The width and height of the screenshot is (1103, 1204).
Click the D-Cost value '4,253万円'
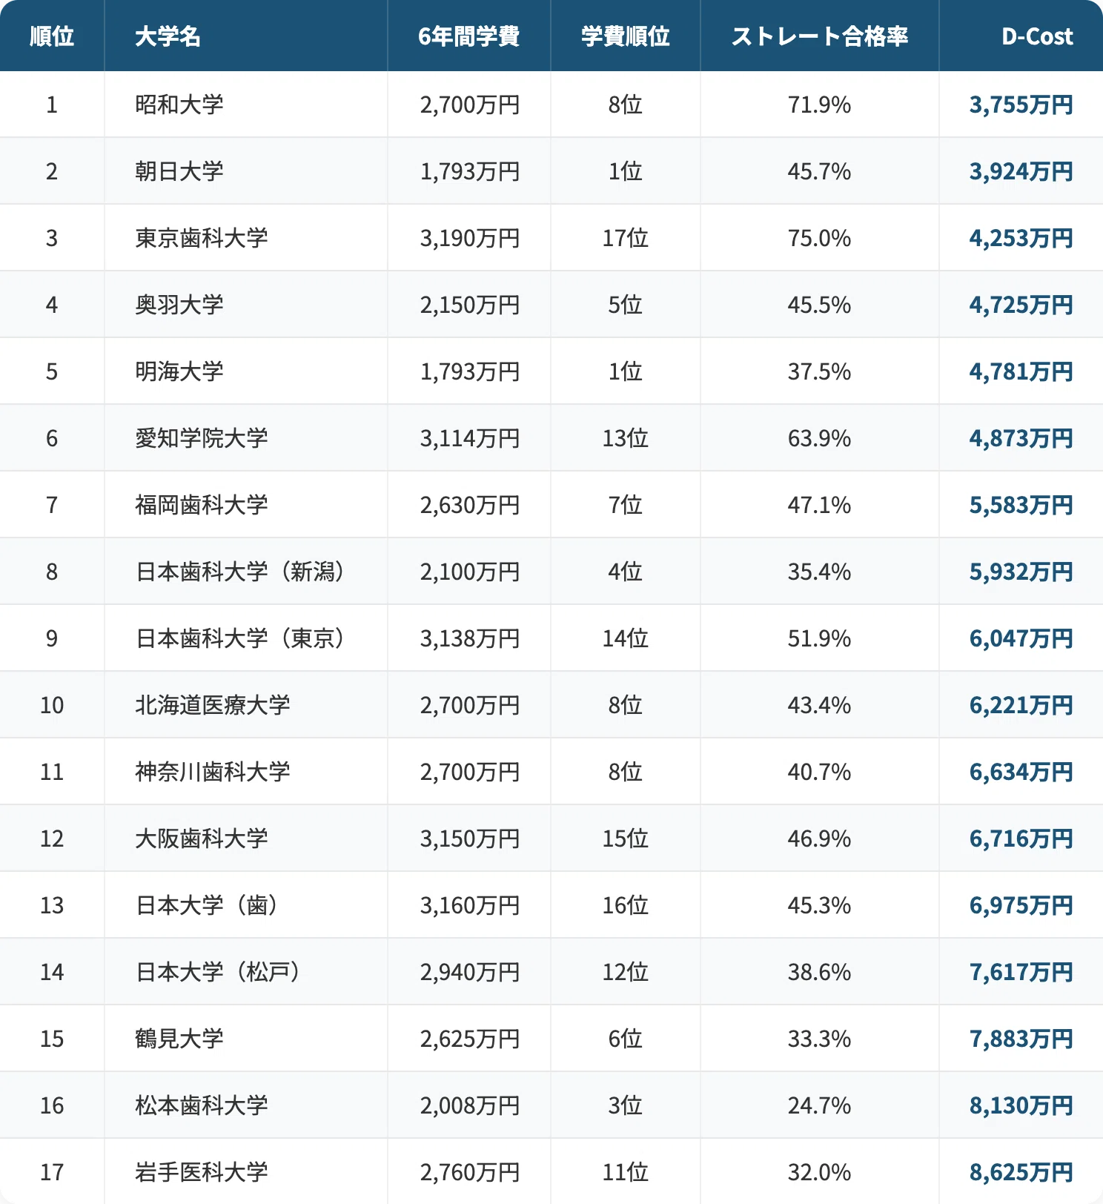1021,238
